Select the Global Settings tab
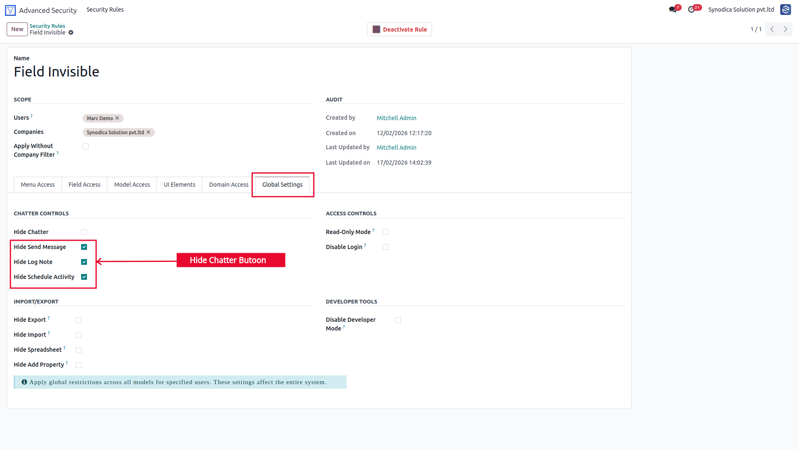The image size is (799, 449). coord(282,185)
